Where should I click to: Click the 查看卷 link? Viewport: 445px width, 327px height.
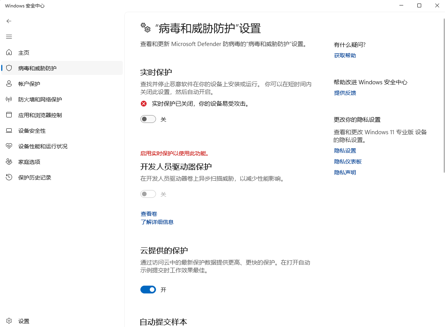[x=149, y=214]
